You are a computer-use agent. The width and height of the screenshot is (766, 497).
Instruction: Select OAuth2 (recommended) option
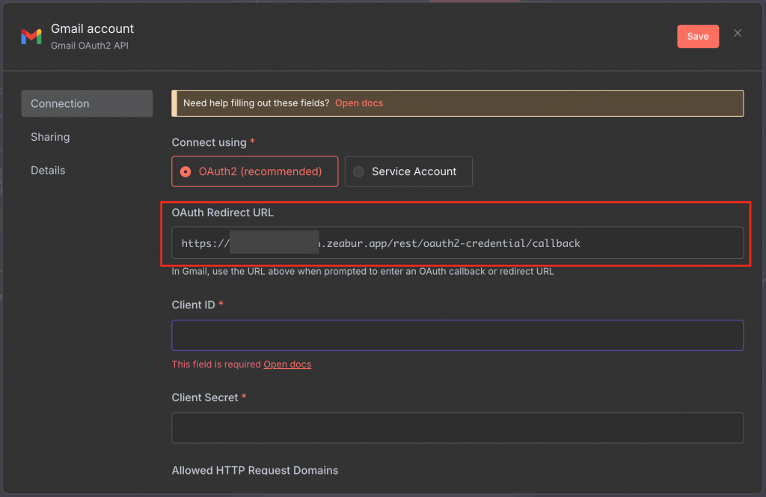(254, 171)
